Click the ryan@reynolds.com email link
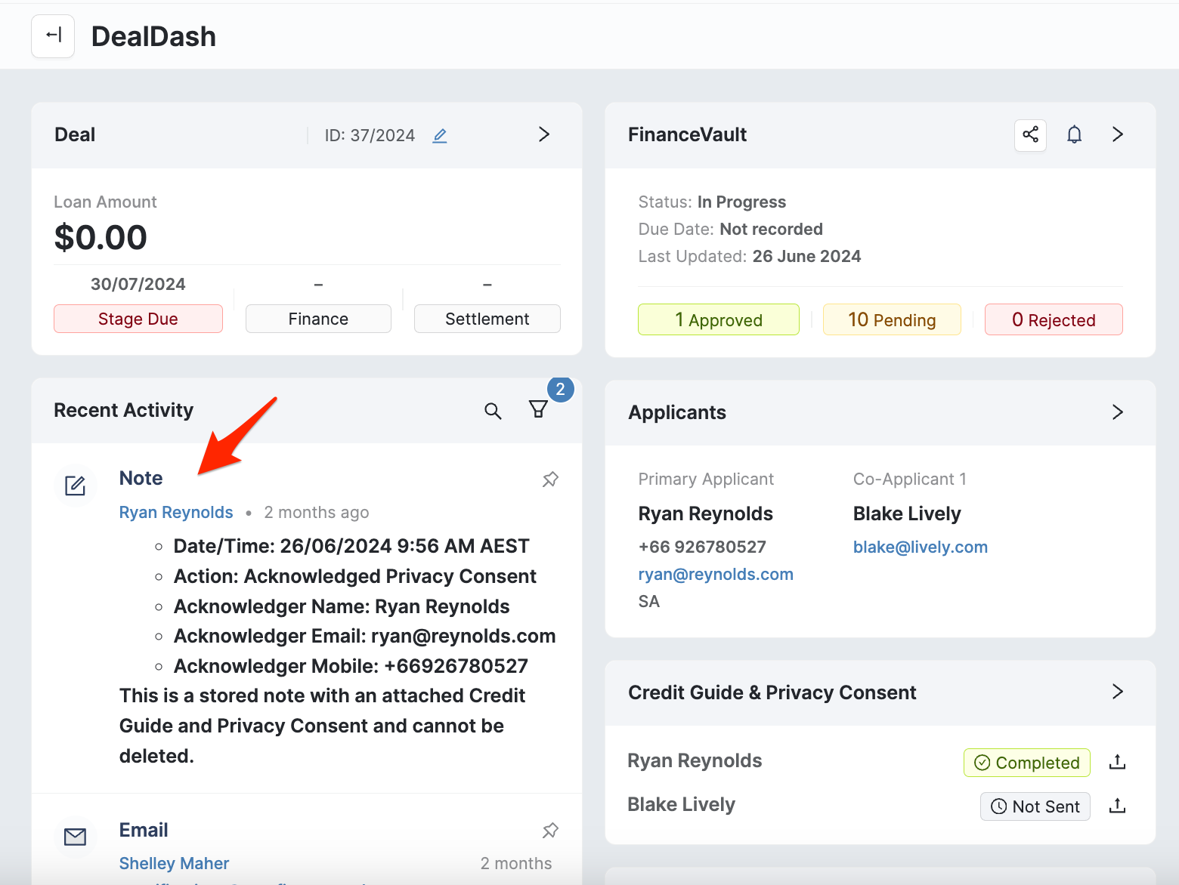This screenshot has height=885, width=1179. click(716, 575)
